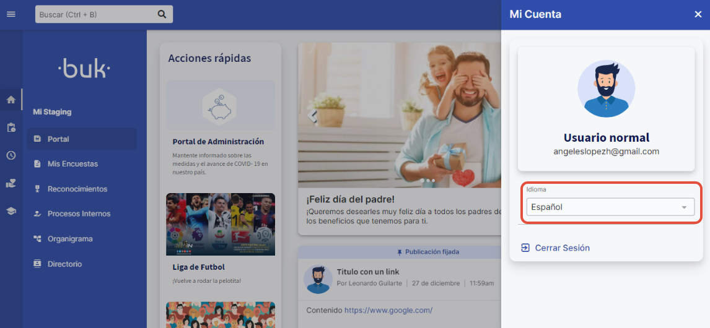Close the Mi Cuenta panel

point(698,14)
